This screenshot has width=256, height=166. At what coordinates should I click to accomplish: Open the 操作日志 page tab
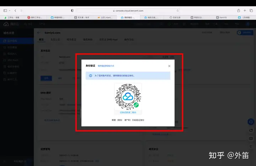click(x=129, y=40)
